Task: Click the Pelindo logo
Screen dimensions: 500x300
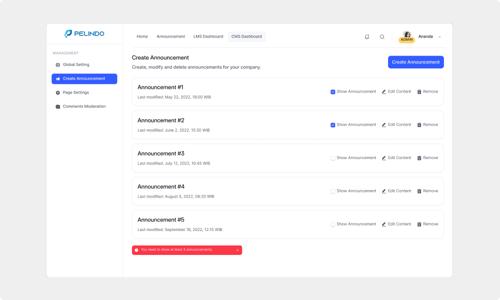Action: coord(84,33)
